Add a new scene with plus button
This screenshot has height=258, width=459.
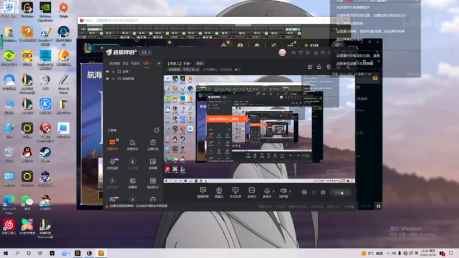(159, 63)
